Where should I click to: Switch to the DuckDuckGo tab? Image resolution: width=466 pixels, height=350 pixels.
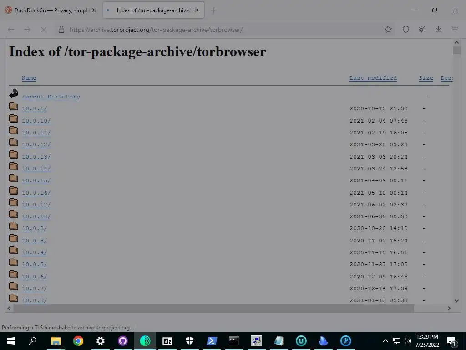click(51, 10)
